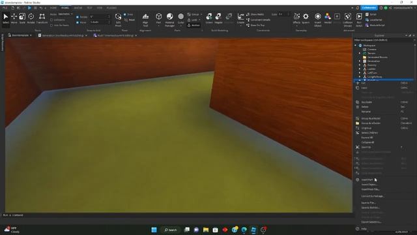Insert a new Part from ribbon
Screen dimensions: 417x235
159,19
